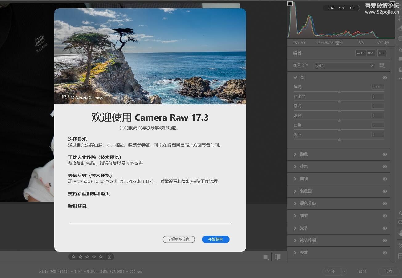Expand the 校准 panel
Image resolution: width=402 pixels, height=278 pixels.
click(295, 253)
